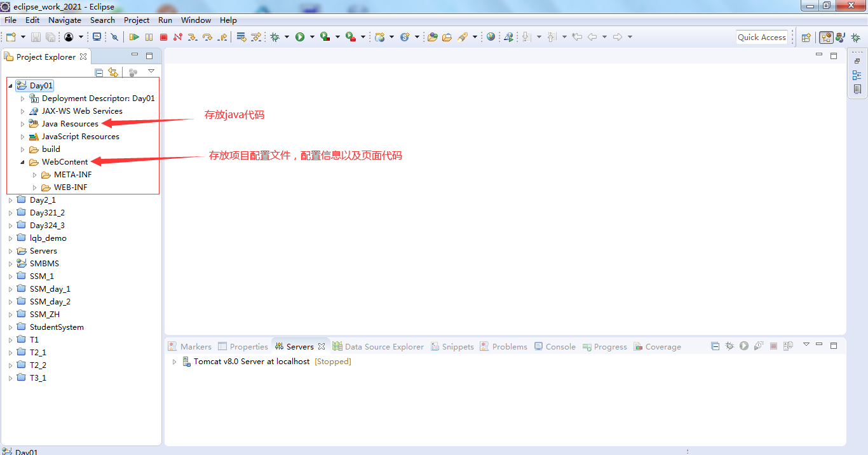Expand the SMBMS project
The height and width of the screenshot is (455, 868).
pyautogui.click(x=10, y=264)
